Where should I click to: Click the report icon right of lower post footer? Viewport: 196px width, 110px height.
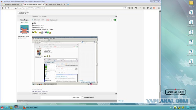point(116,94)
